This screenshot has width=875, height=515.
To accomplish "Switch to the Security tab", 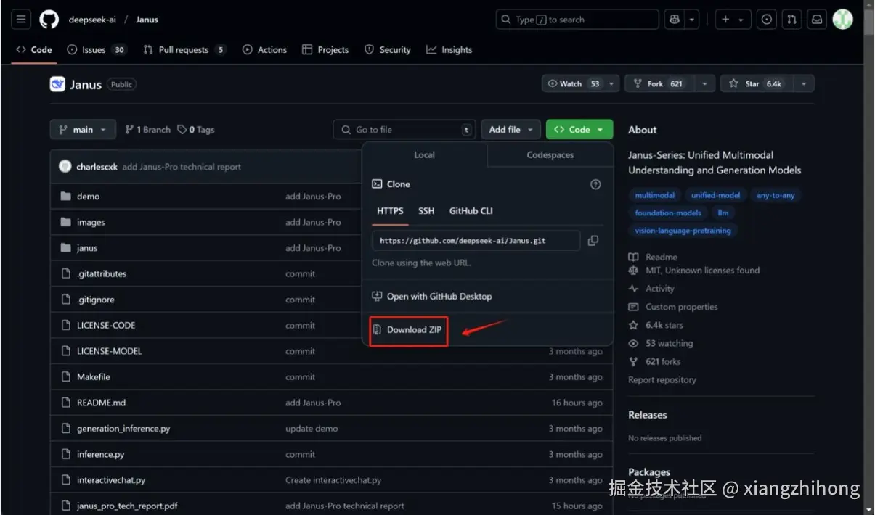I will [388, 49].
